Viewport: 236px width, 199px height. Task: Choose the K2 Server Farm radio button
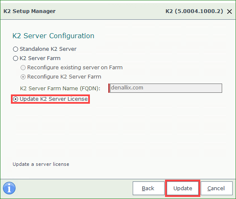[x=16, y=58]
